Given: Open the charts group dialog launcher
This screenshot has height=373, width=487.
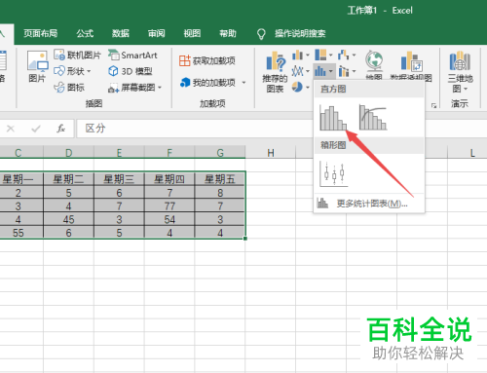Looking at the screenshot, I should pyautogui.click(x=433, y=105).
